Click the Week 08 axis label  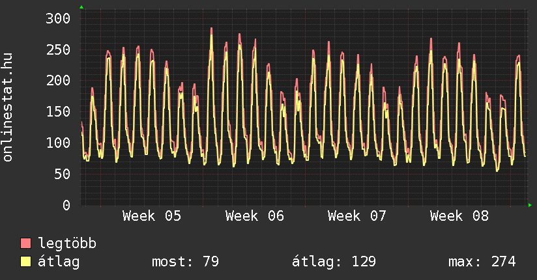tap(459, 216)
